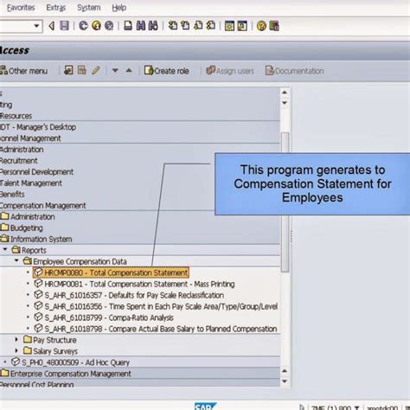Click the Recruitment tree node
This screenshot has height=410, width=410.
pyautogui.click(x=19, y=161)
